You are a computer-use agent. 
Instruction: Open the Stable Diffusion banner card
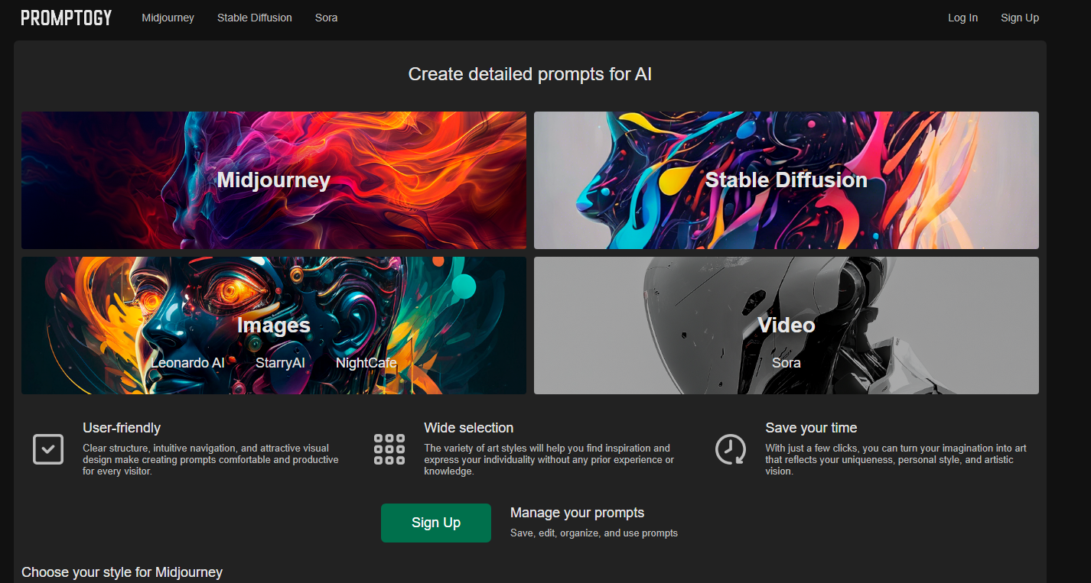786,180
